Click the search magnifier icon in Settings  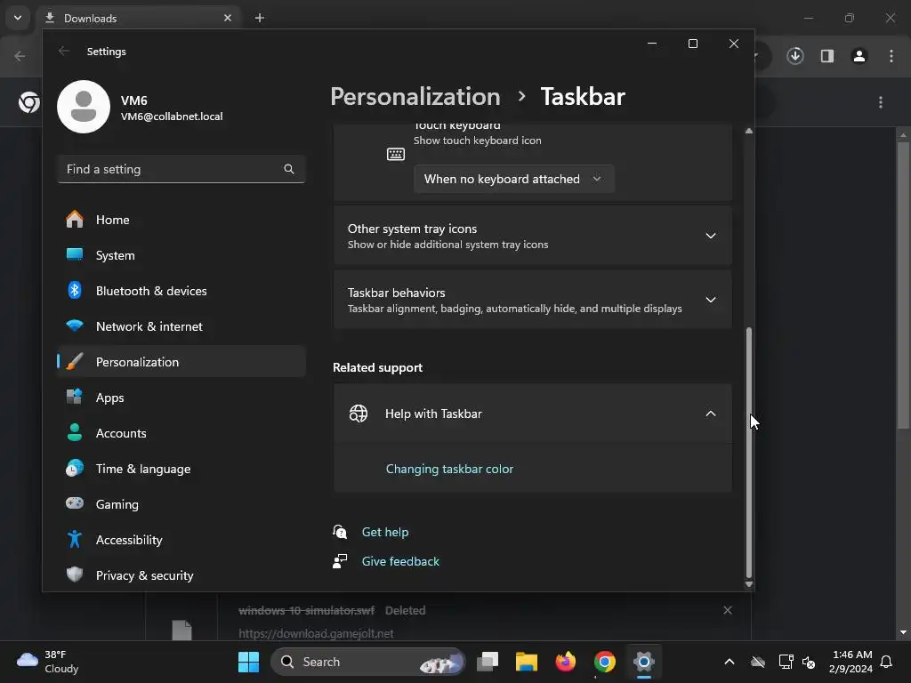(x=289, y=169)
